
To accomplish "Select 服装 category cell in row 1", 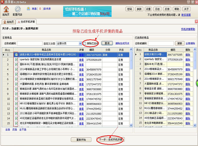I will 110,55.
